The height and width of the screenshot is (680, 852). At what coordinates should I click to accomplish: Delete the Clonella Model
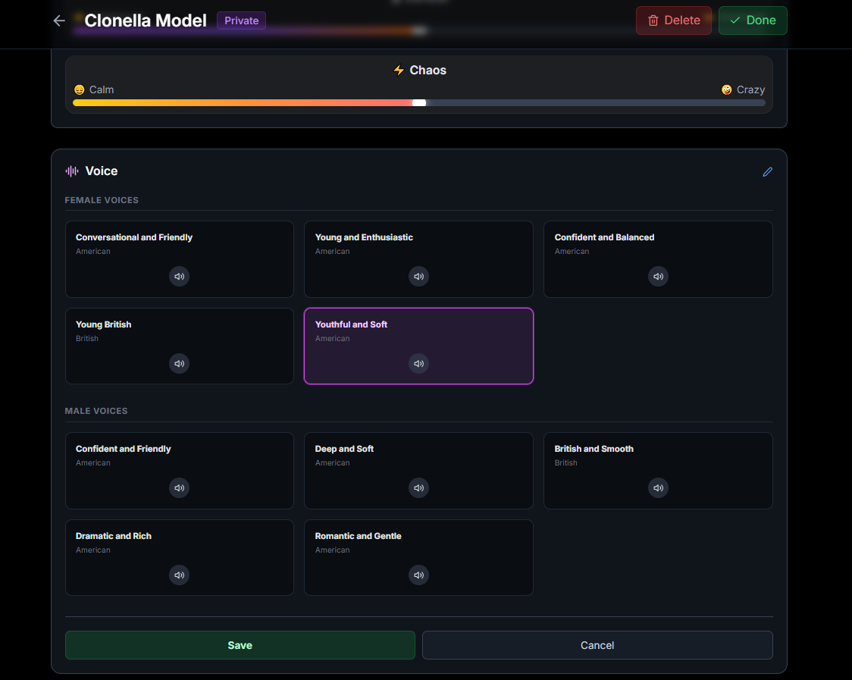coord(673,20)
